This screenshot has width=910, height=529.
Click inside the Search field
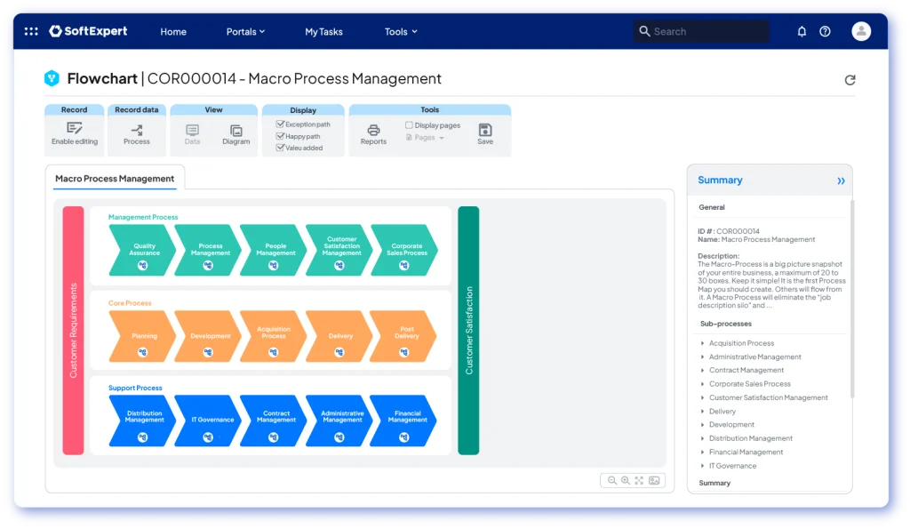(701, 30)
